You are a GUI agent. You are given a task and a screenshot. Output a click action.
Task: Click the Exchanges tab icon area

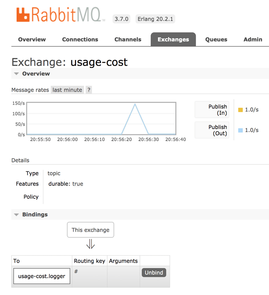click(173, 39)
